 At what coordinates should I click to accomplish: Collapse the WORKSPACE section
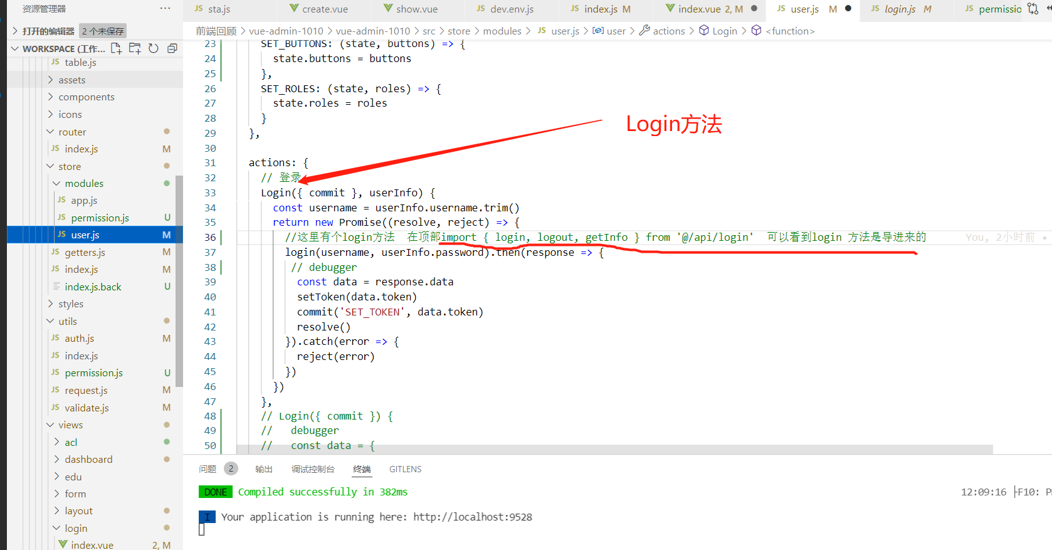point(63,48)
